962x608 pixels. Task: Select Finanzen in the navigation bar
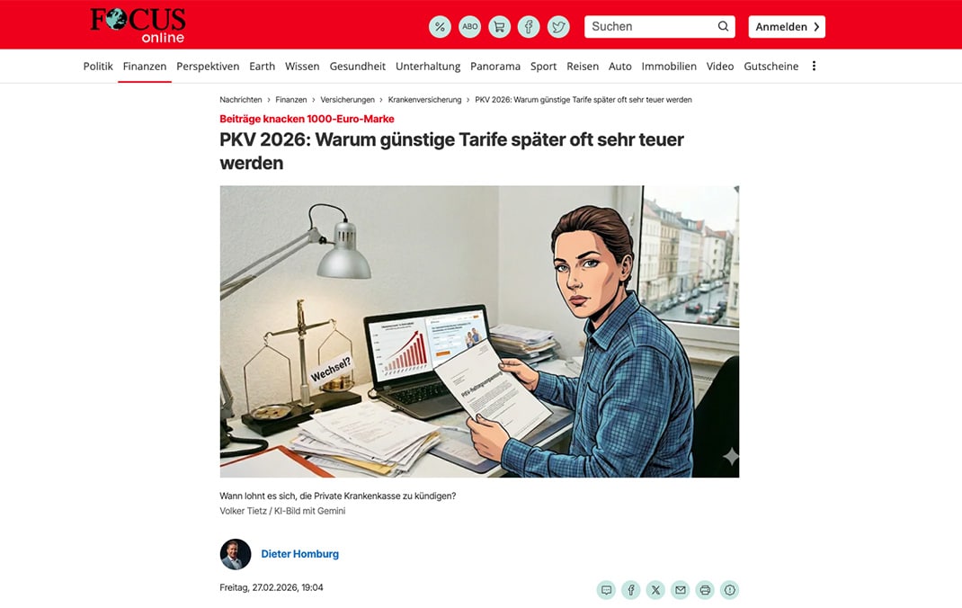tap(145, 66)
